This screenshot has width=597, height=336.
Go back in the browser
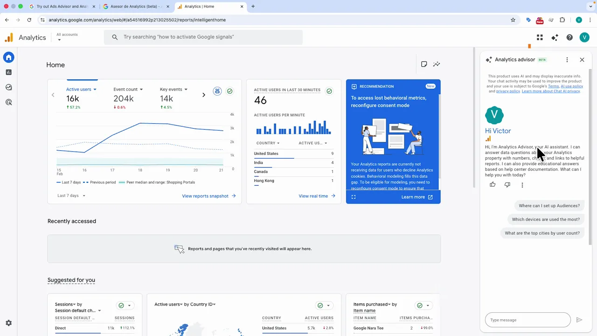[7, 20]
